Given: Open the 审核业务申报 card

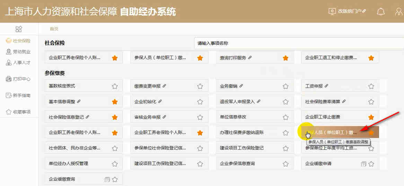Looking at the screenshot, I should (x=169, y=117).
